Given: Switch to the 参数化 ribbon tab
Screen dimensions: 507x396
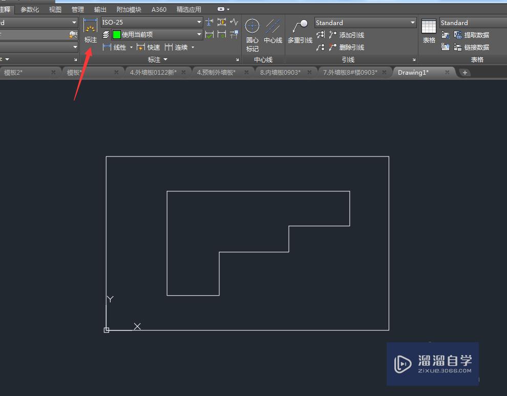Looking at the screenshot, I should (30, 9).
